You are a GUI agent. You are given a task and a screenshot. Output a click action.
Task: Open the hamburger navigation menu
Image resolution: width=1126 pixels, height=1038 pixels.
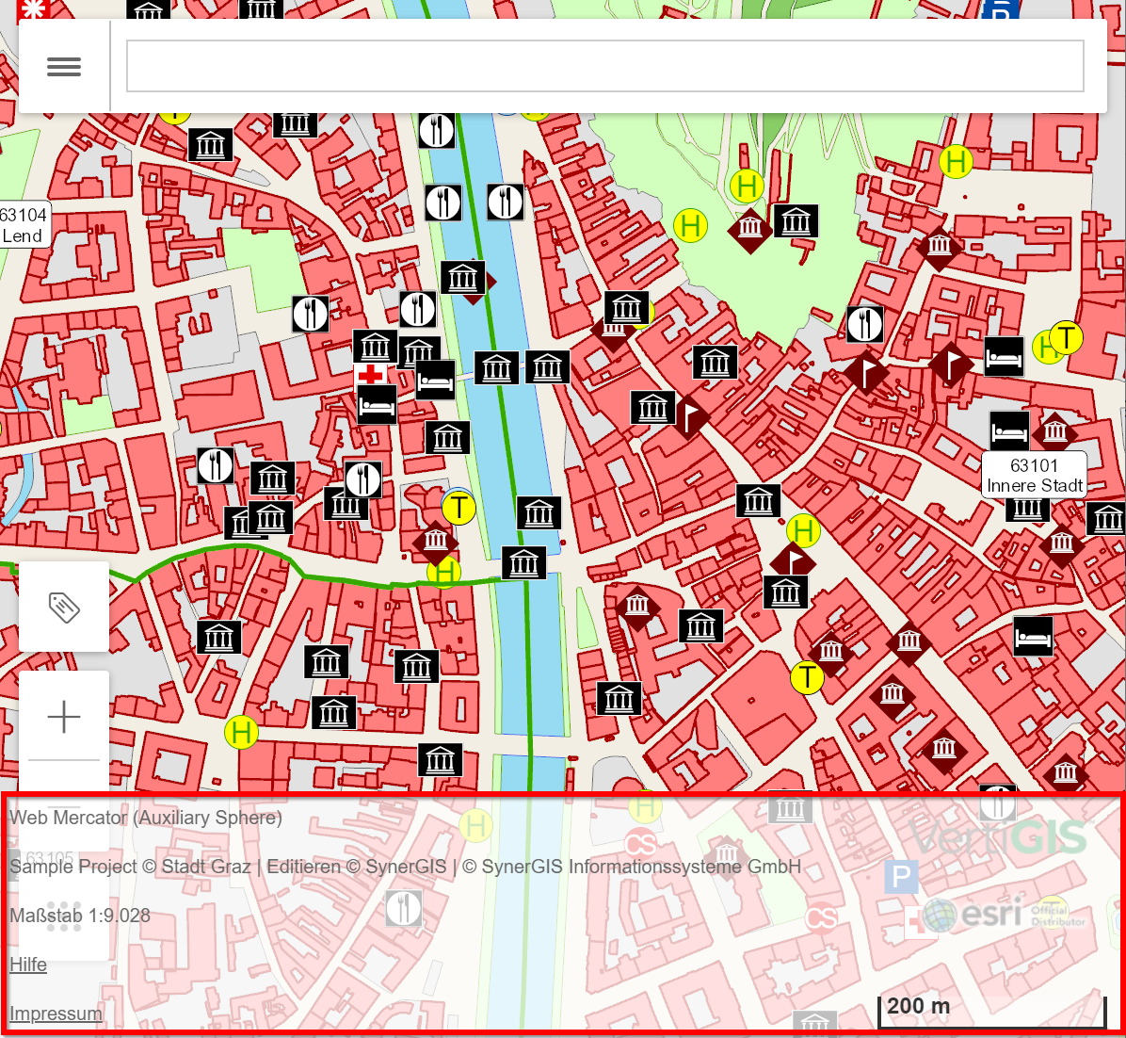63,65
